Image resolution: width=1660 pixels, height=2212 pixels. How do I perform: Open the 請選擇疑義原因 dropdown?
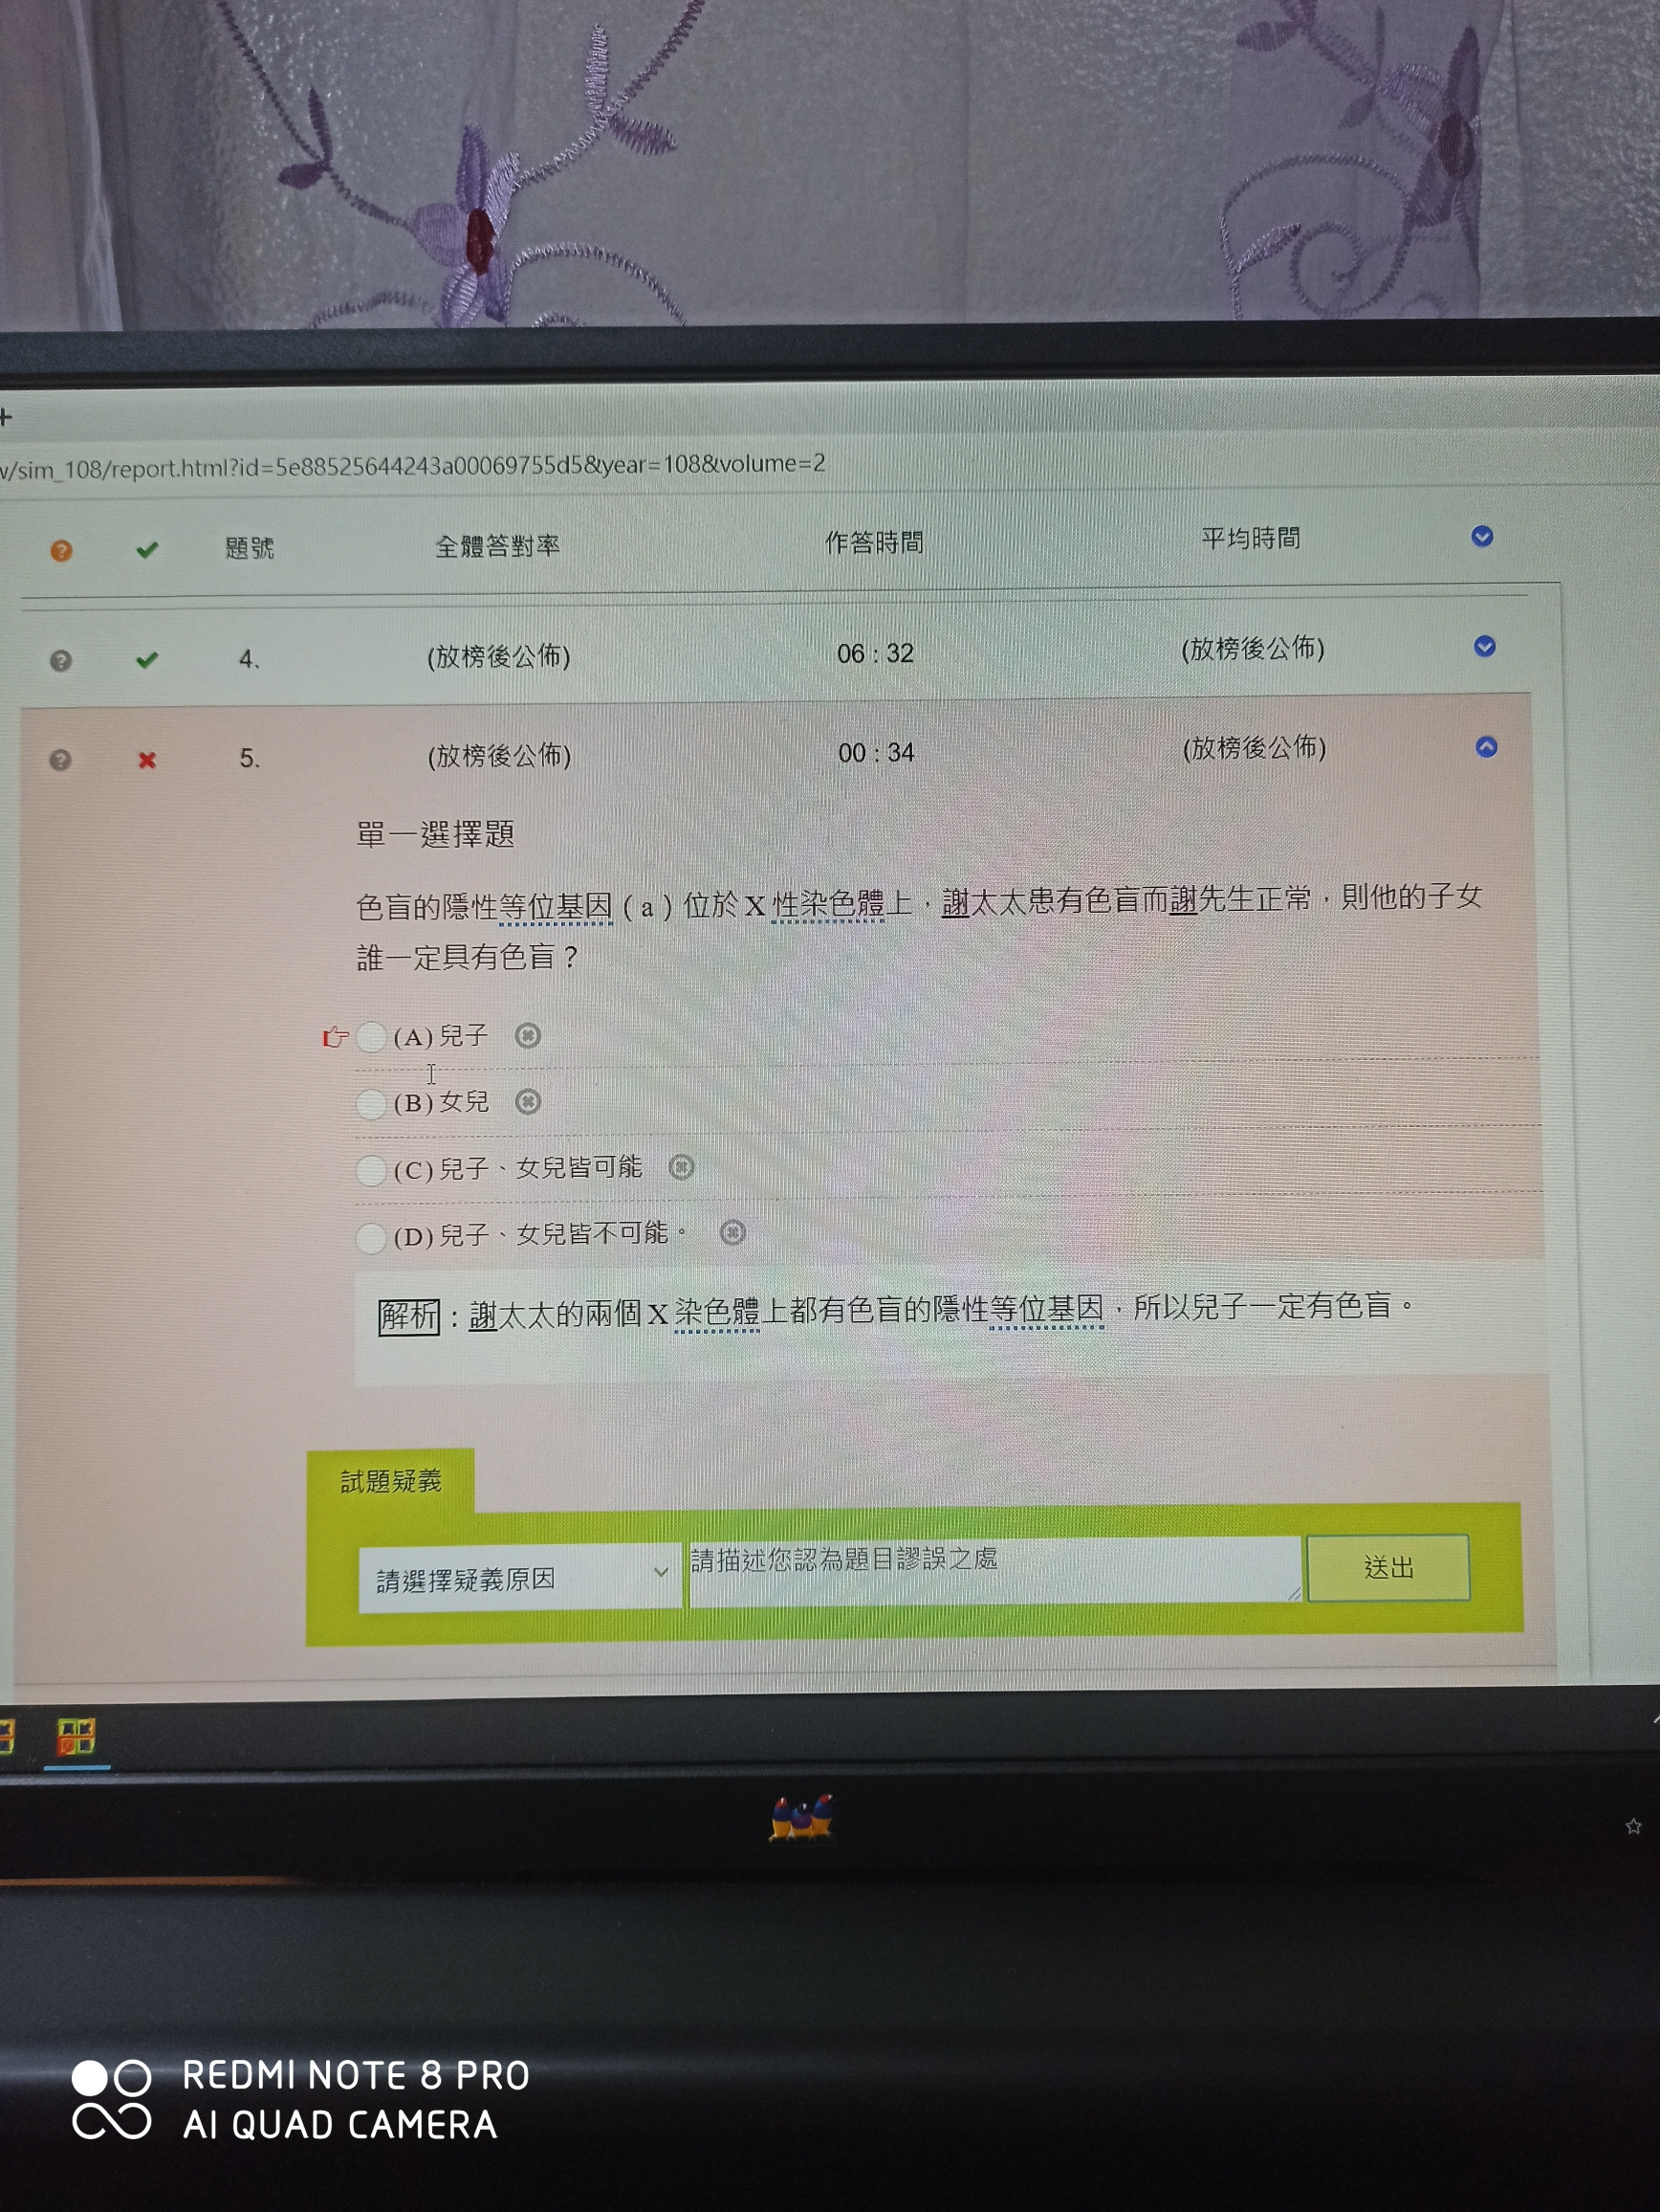coord(519,1579)
